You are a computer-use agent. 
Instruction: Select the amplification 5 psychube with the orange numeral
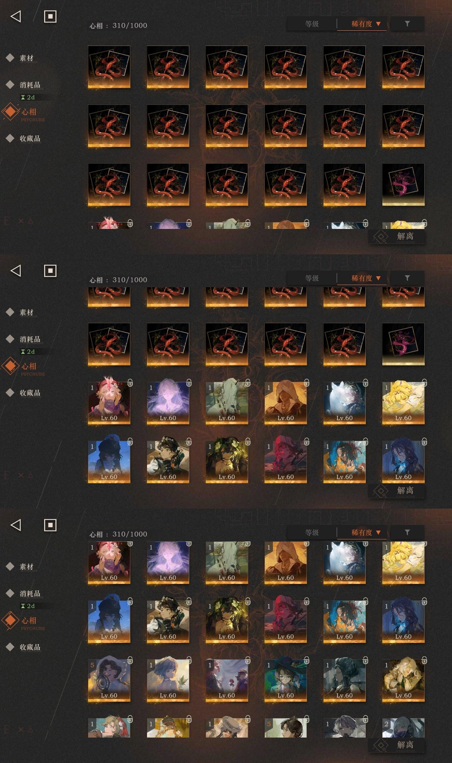pyautogui.click(x=109, y=680)
